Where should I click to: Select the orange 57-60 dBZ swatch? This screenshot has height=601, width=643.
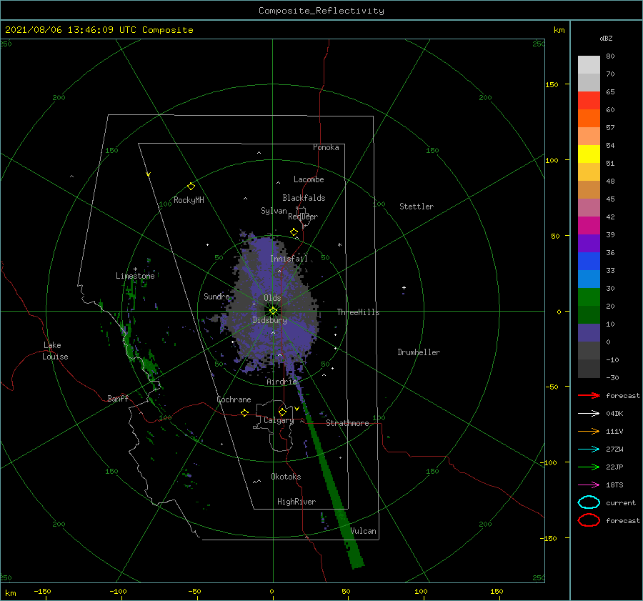tap(589, 119)
